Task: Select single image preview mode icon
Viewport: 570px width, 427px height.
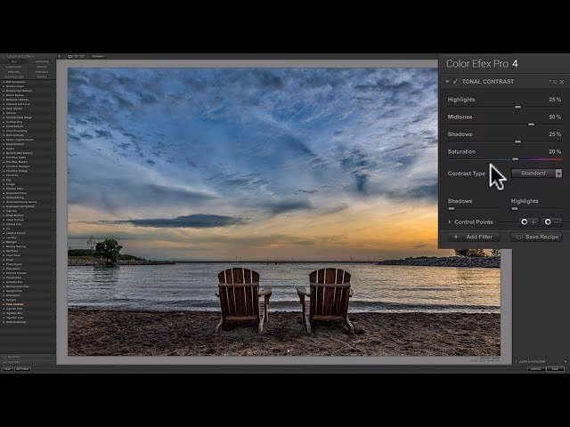Action: tap(69, 56)
